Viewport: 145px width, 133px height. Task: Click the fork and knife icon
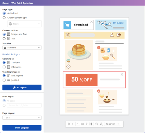click(x=68, y=35)
